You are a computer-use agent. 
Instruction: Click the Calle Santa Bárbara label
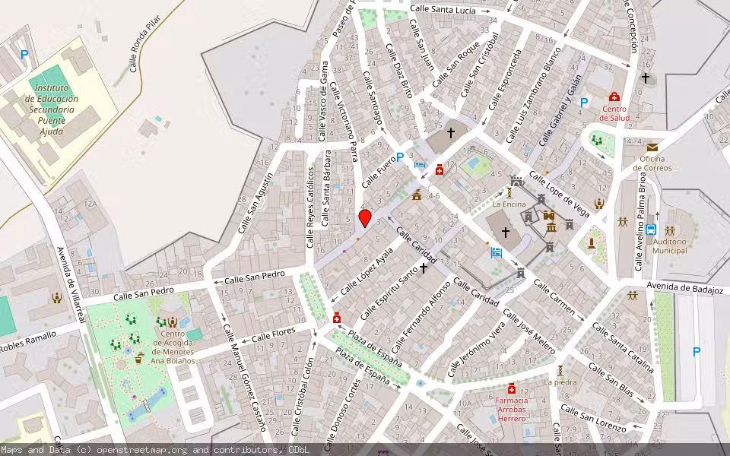(326, 188)
